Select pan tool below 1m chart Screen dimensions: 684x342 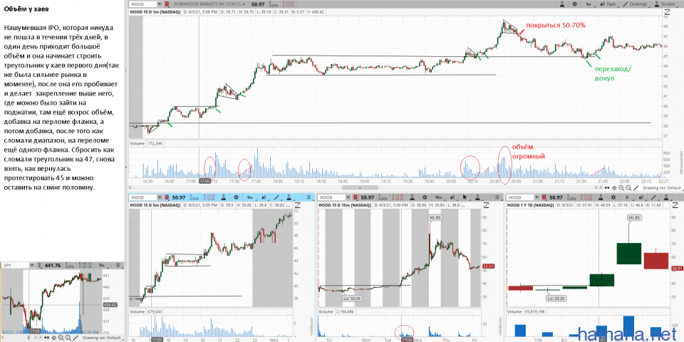pyautogui.click(x=607, y=187)
